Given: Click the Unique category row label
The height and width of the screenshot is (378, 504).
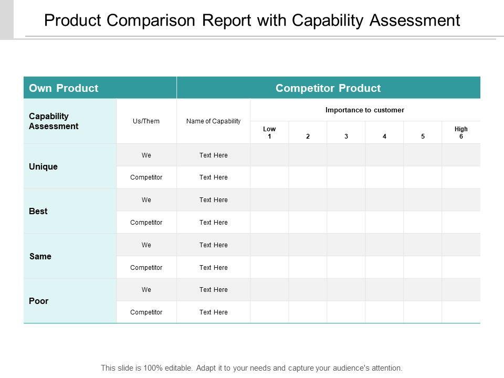Looking at the screenshot, I should [44, 166].
